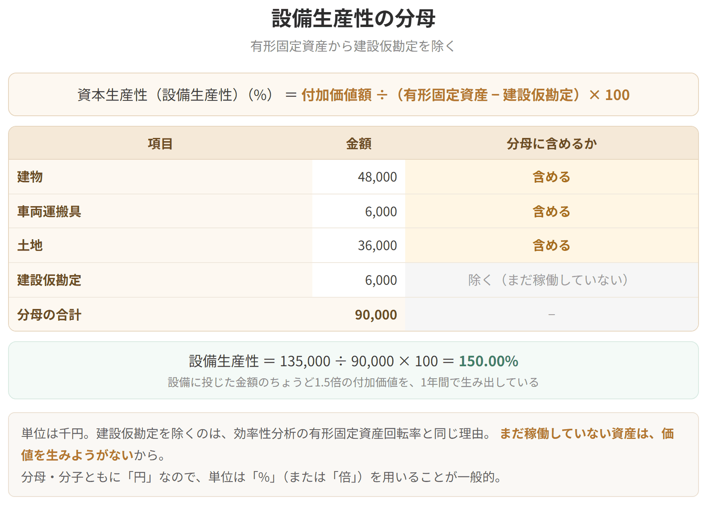Click the highlighted phrase まだ稼働していない資産は
707x505 pixels.
pos(575,434)
